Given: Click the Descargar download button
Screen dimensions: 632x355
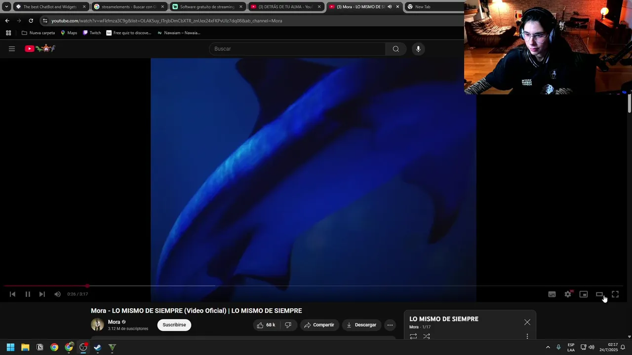Looking at the screenshot, I should pos(361,325).
